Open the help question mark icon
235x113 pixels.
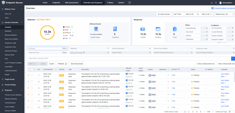216,3
